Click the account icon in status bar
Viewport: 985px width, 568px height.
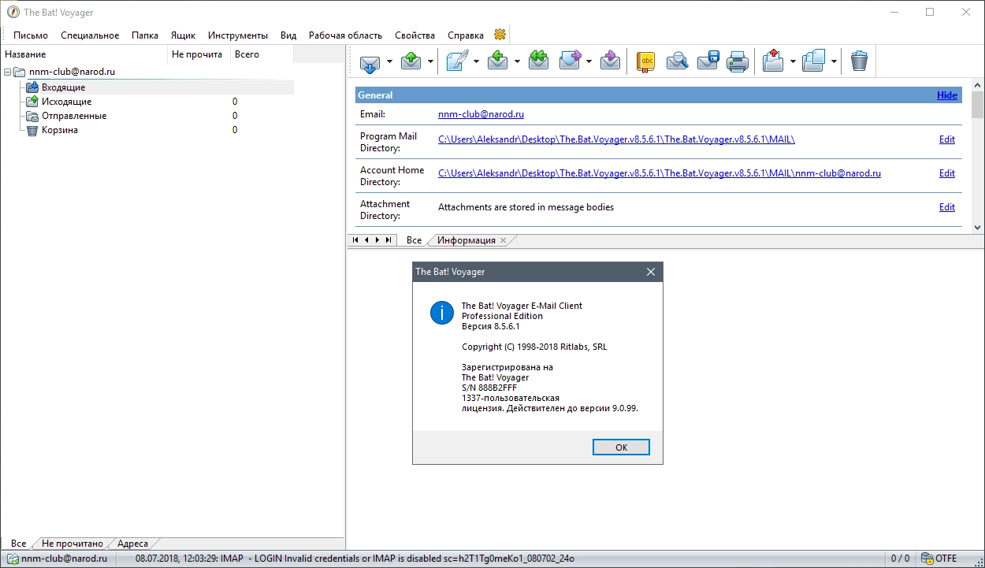[13, 559]
